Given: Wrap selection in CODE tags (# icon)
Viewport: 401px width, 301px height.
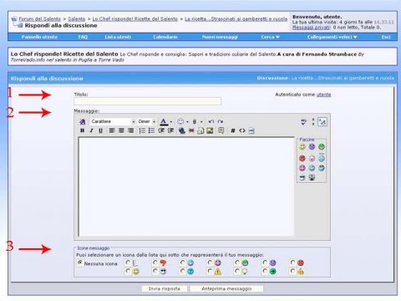Looking at the screenshot, I should pos(233,130).
